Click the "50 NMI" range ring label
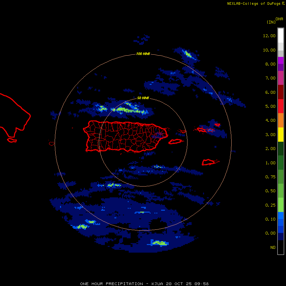This screenshot has height=286, width=286. [143, 98]
